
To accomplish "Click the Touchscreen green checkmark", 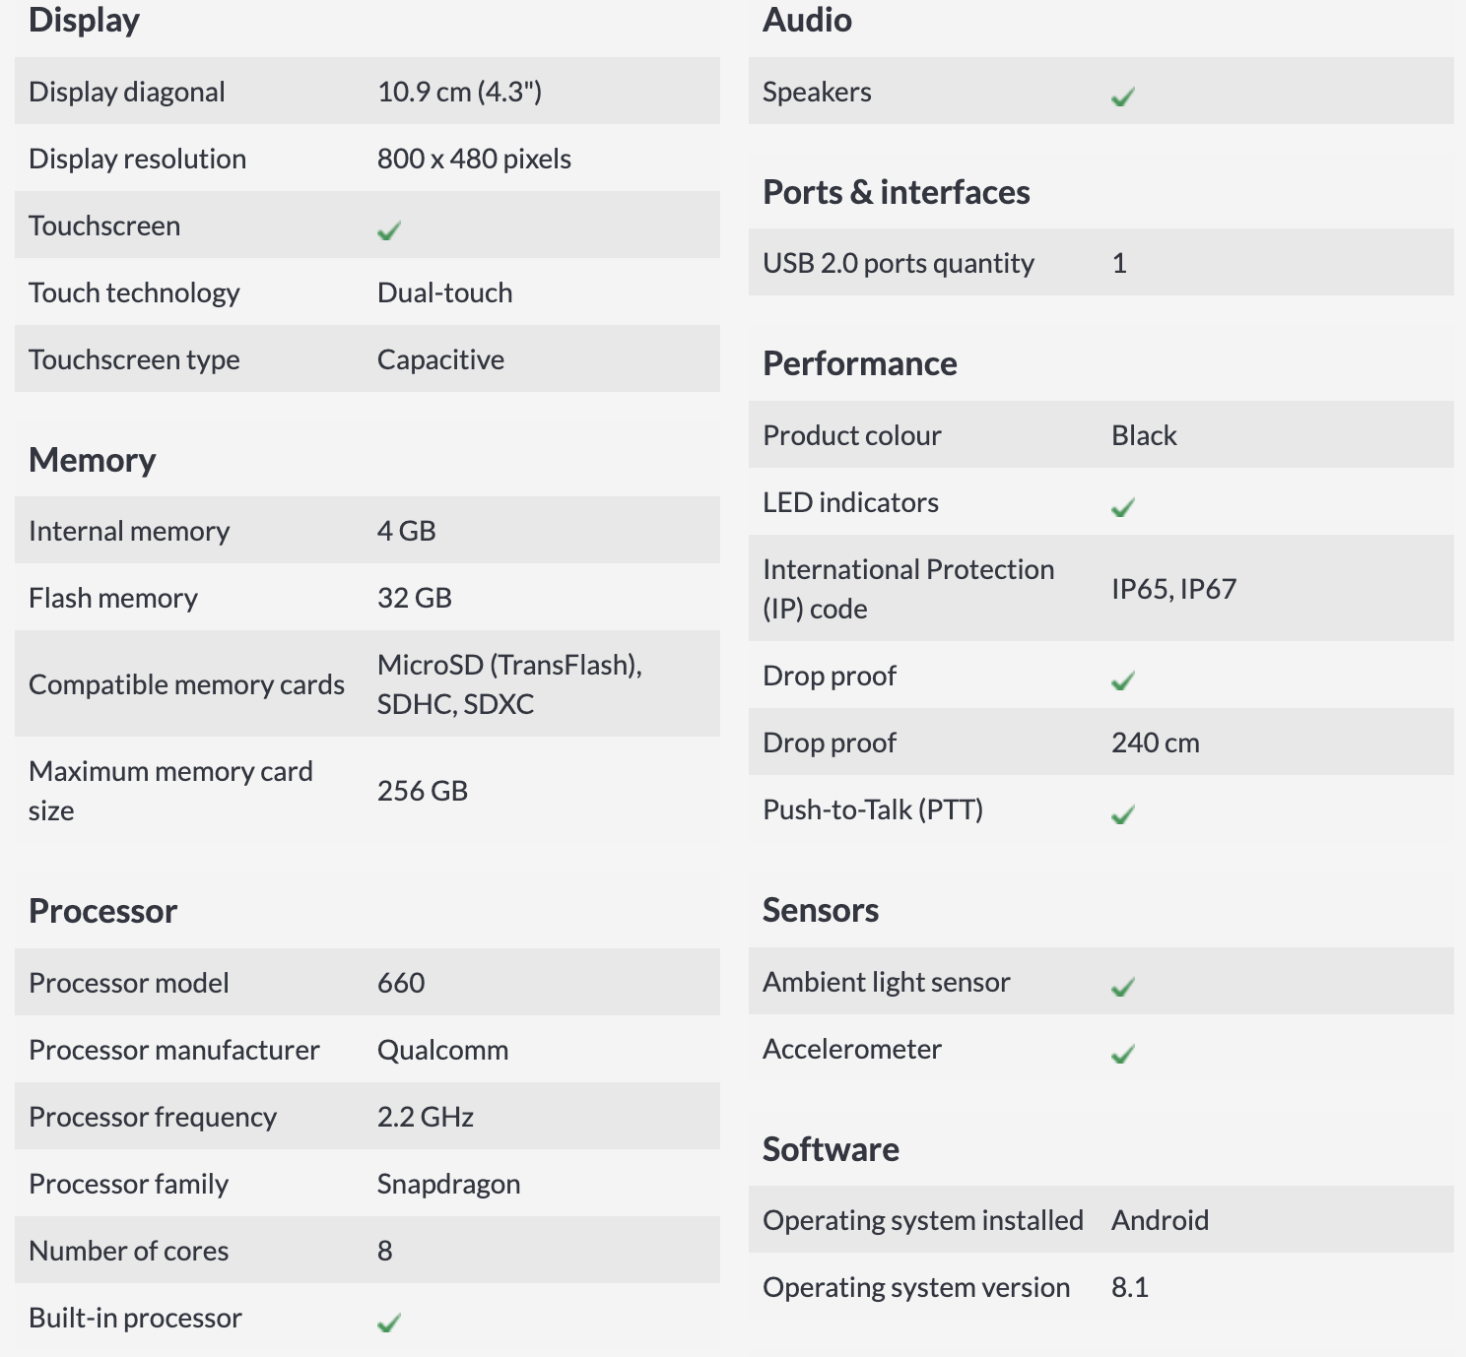I will (389, 230).
